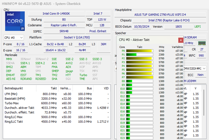Click the Socket V (LGA1700) platform field
Image resolution: width=209 pixels, height=140 pixels.
pyautogui.click(x=77, y=37)
